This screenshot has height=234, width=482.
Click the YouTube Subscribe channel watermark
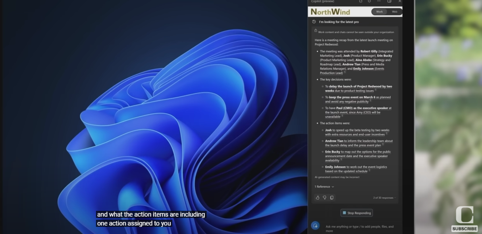point(464,219)
